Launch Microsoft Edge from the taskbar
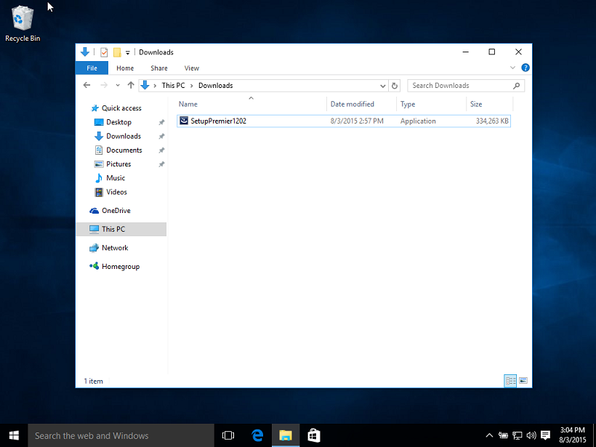 click(x=257, y=435)
